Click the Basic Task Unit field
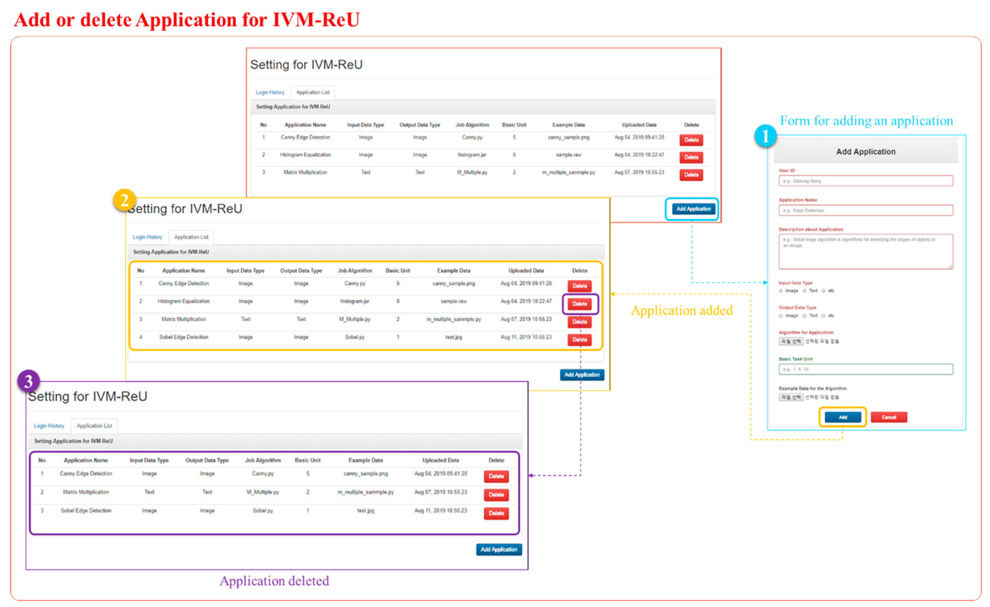The width and height of the screenshot is (990, 607). [x=865, y=369]
